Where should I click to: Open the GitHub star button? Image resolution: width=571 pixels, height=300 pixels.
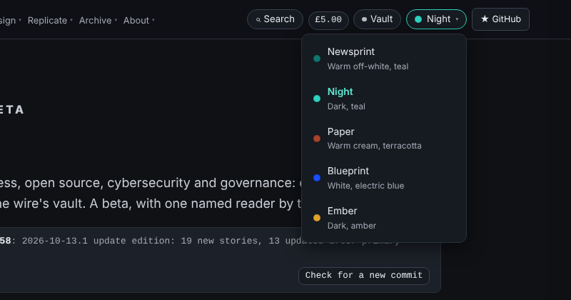coord(500,19)
